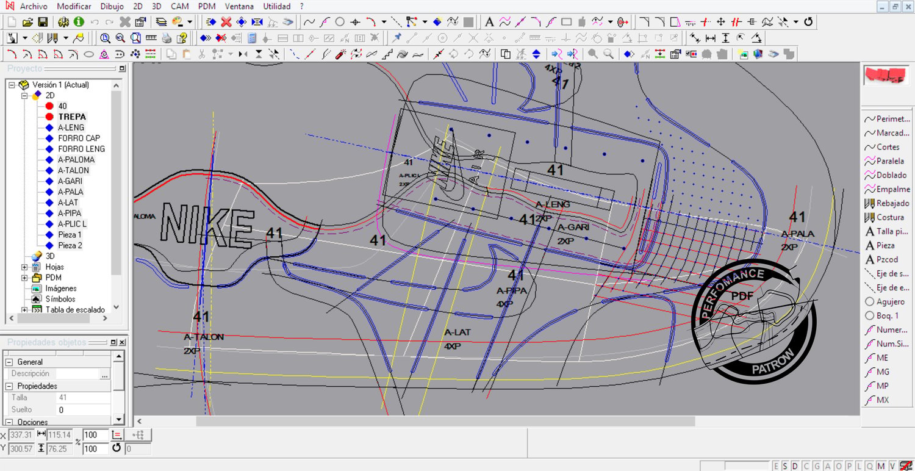Toggle the L indicator in status bar

pos(859,466)
